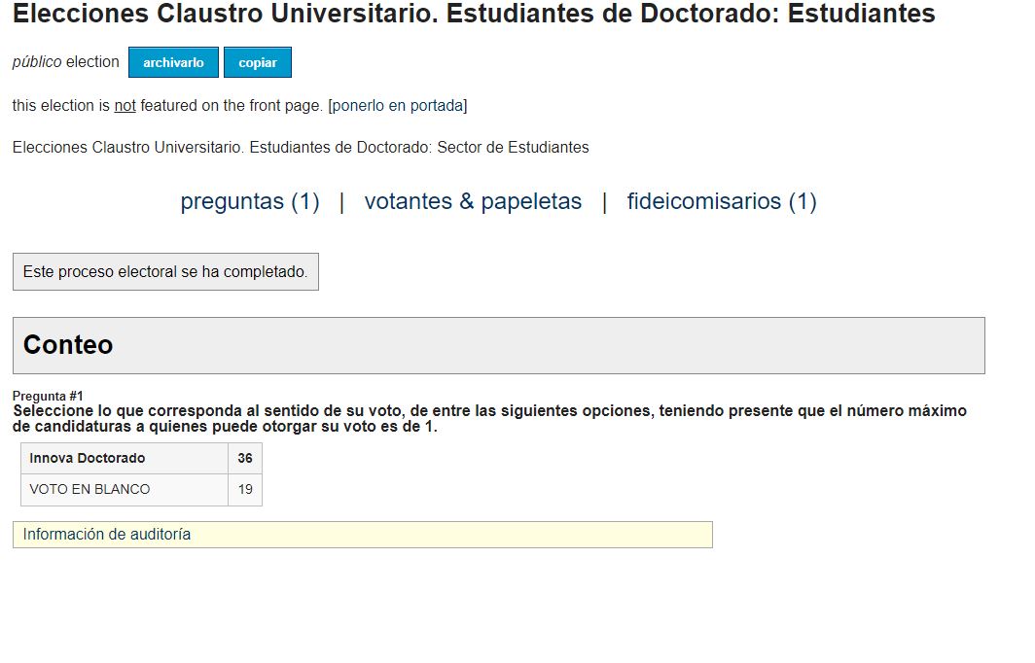Click the vote count 19 cell

tap(245, 490)
